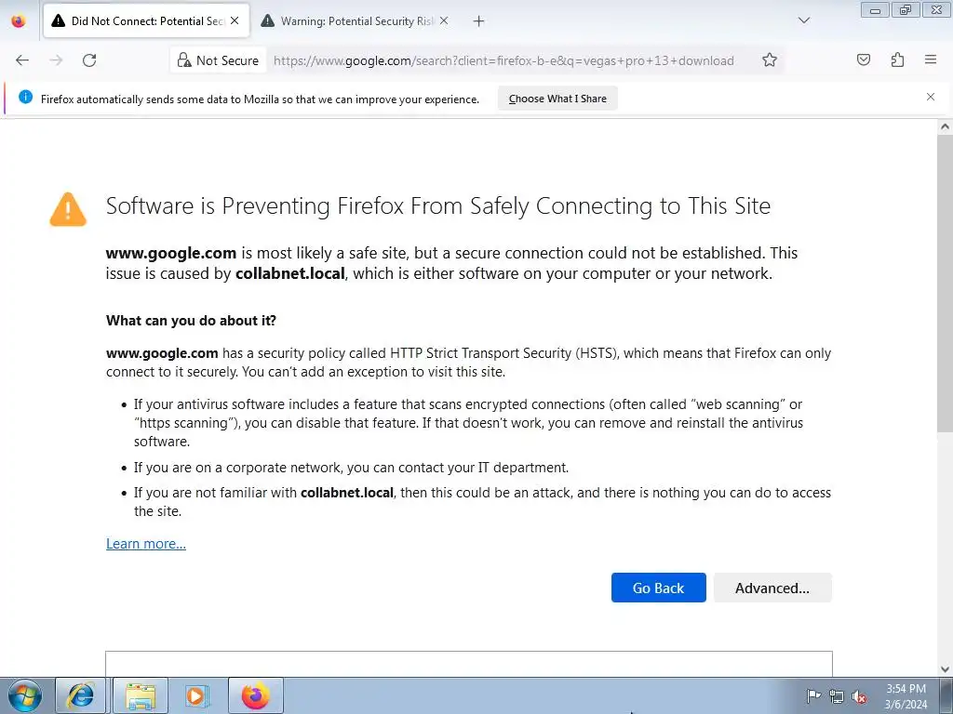The width and height of the screenshot is (953, 714).
Task: Open the Extensions puzzle icon
Action: pyautogui.click(x=897, y=59)
